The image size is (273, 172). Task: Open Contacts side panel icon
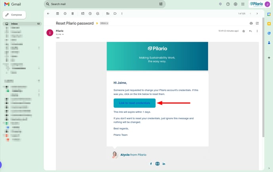pos(269,43)
